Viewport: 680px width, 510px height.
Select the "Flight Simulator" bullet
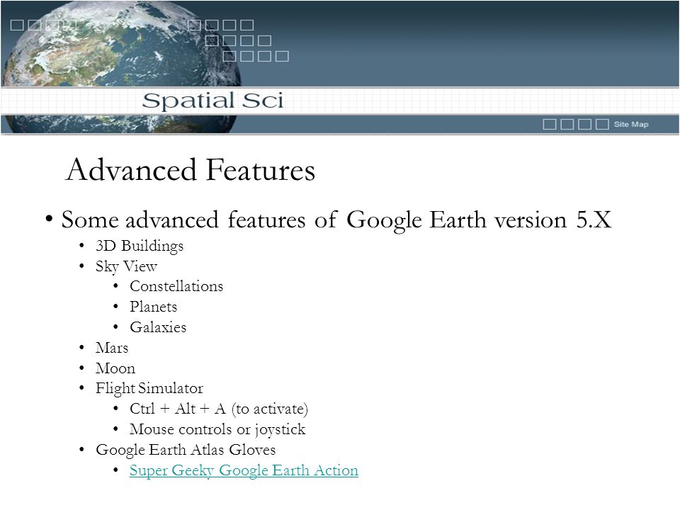click(x=149, y=388)
